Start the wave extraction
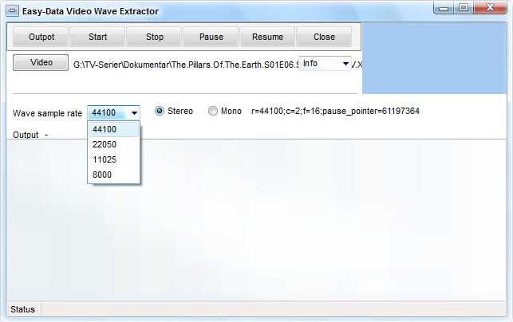Viewport: 513px width, 322px height. [x=97, y=37]
